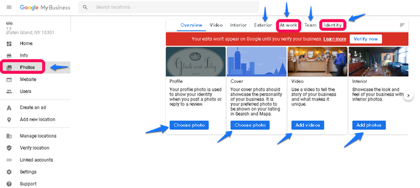Switch to the Video tab
This screenshot has width=420, height=188.
coord(216,25)
